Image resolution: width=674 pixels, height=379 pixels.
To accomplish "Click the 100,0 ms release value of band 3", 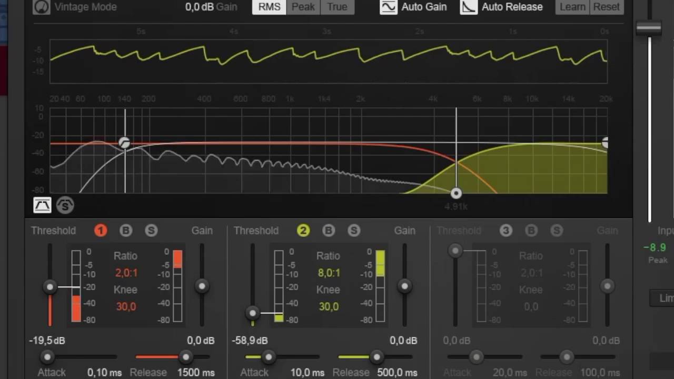I will (x=600, y=373).
